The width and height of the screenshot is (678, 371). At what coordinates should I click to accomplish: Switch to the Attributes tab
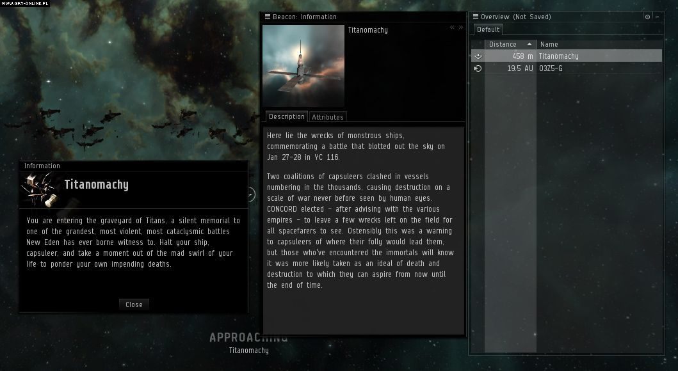click(x=328, y=117)
